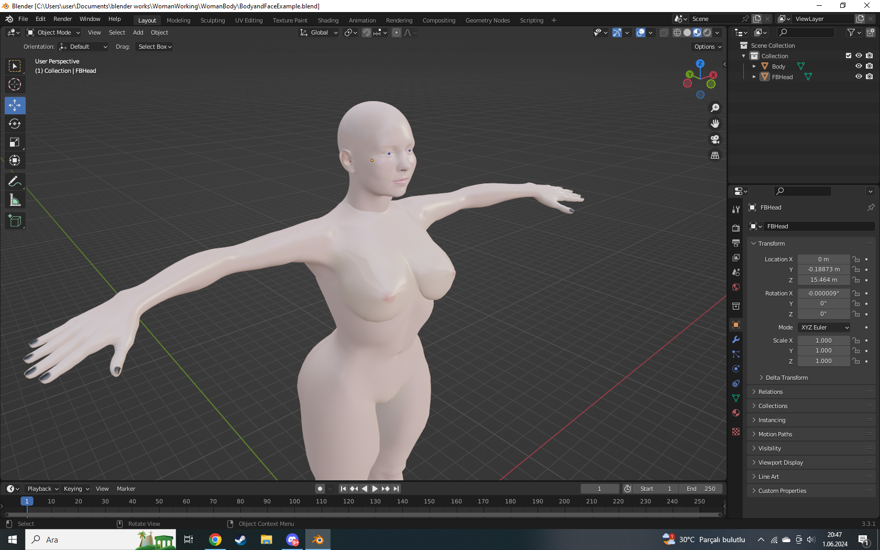Hide the Body object in viewport
880x550 pixels.
pyautogui.click(x=859, y=66)
